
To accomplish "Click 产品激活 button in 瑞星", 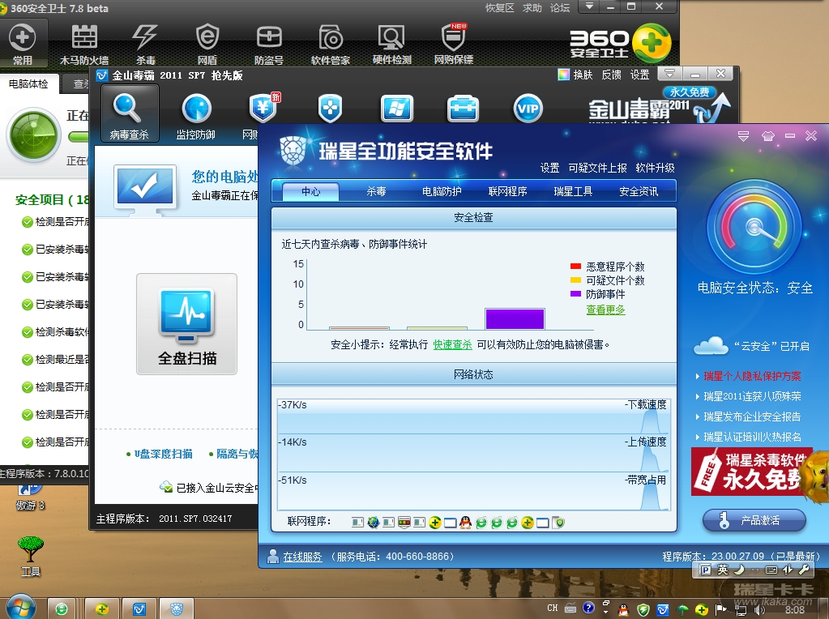I will coord(754,520).
